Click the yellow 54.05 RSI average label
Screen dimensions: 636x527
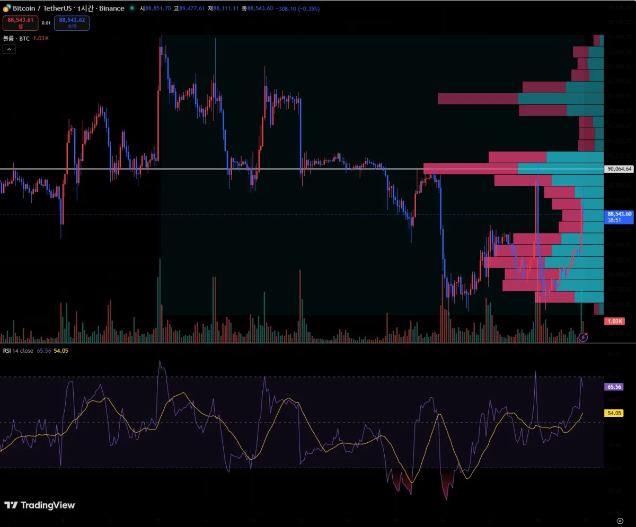(614, 413)
